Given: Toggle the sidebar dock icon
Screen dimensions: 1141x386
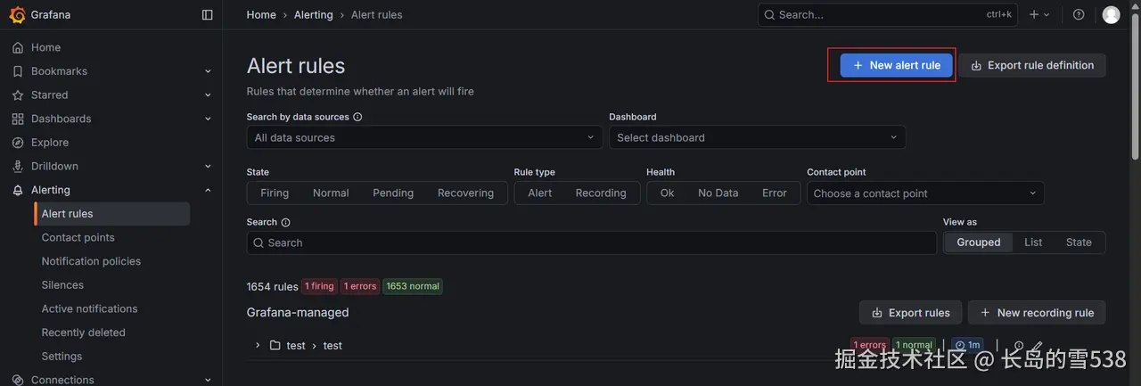Looking at the screenshot, I should [x=208, y=14].
